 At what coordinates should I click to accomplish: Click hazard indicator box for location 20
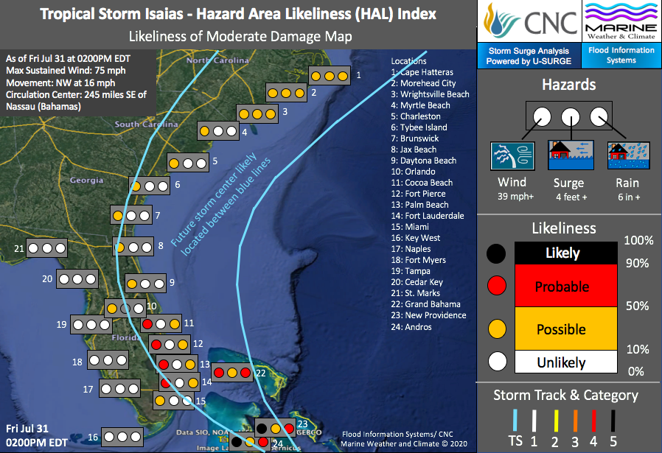tap(77, 279)
